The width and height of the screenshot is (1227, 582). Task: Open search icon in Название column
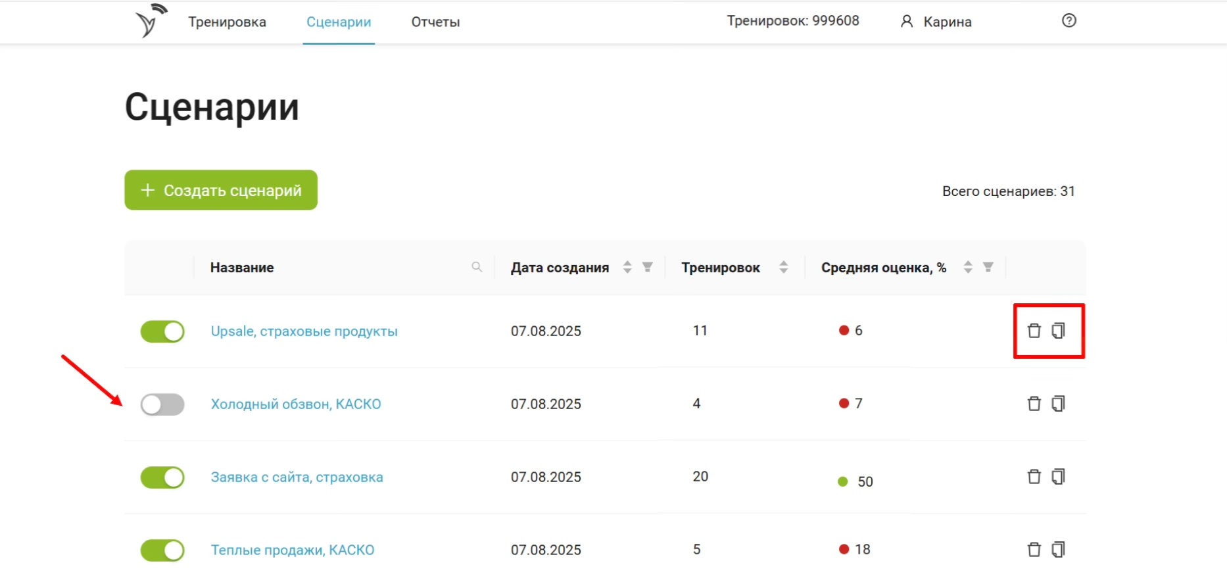click(477, 267)
